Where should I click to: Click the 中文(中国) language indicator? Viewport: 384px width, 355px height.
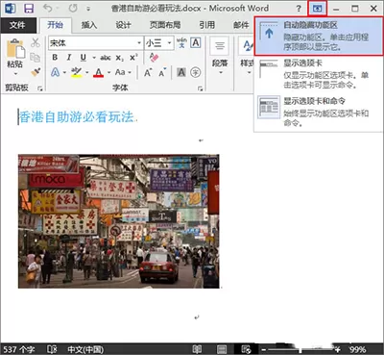tap(85, 349)
